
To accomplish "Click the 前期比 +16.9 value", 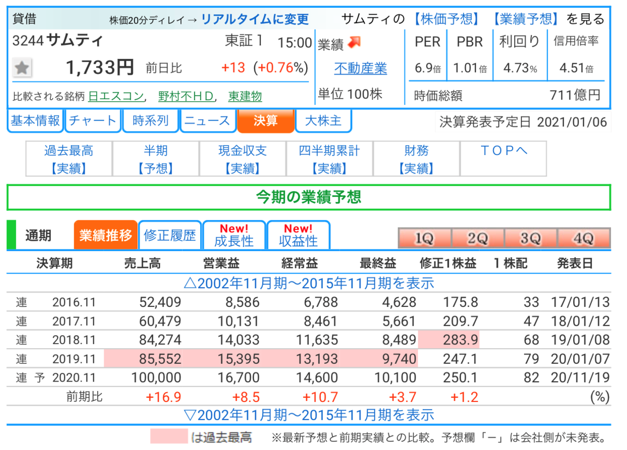I will tap(164, 397).
